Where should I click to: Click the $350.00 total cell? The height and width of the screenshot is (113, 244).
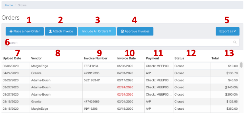[232, 109]
